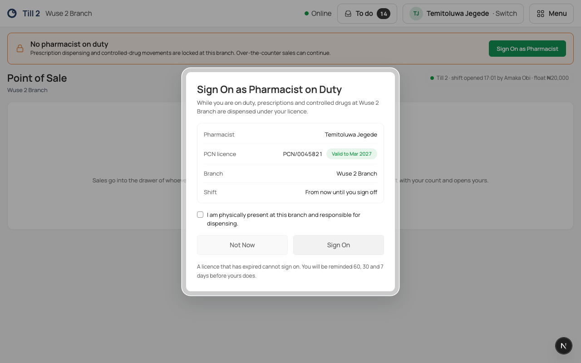Viewport: 581px width, 363px height.
Task: Tick the physically present confirmation checkbox
Action: [200, 215]
